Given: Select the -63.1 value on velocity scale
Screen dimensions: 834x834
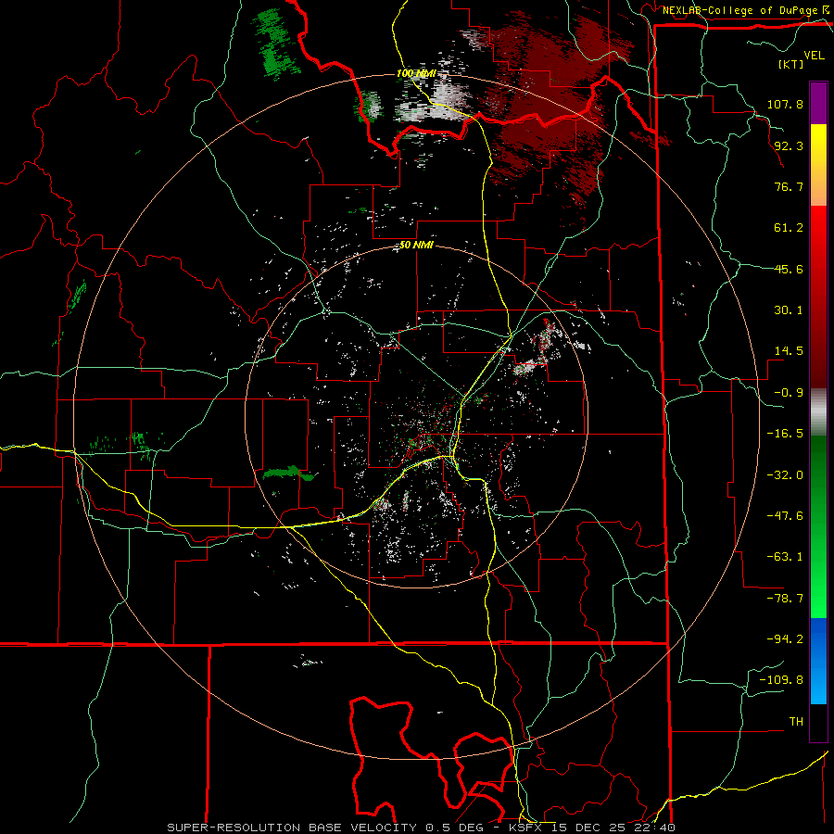Looking at the screenshot, I should (x=785, y=557).
